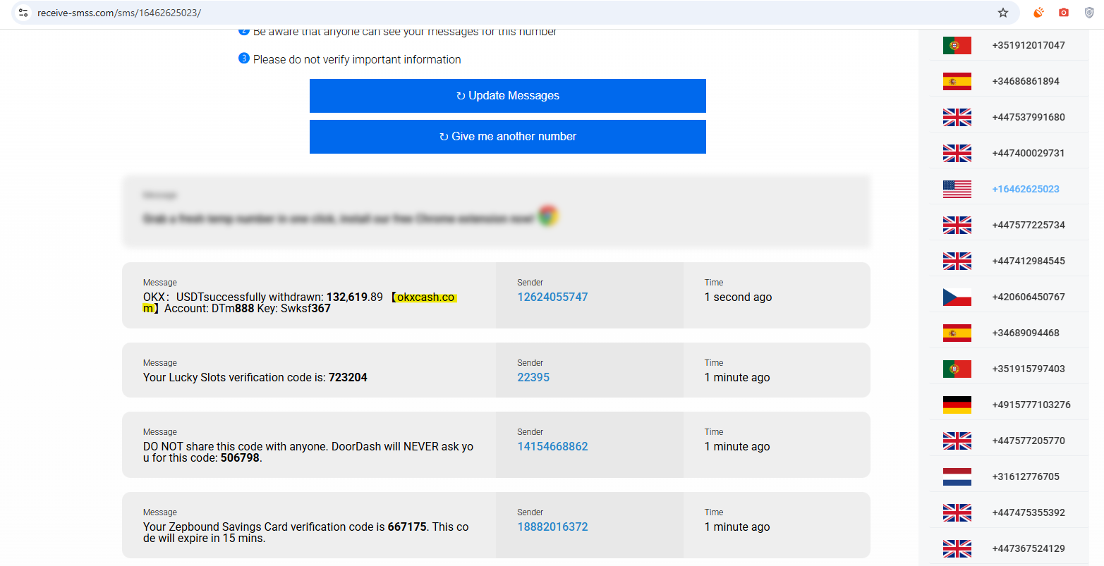Viewport: 1104px width, 566px height.
Task: Open the orange extension icon in toolbar
Action: (1038, 13)
